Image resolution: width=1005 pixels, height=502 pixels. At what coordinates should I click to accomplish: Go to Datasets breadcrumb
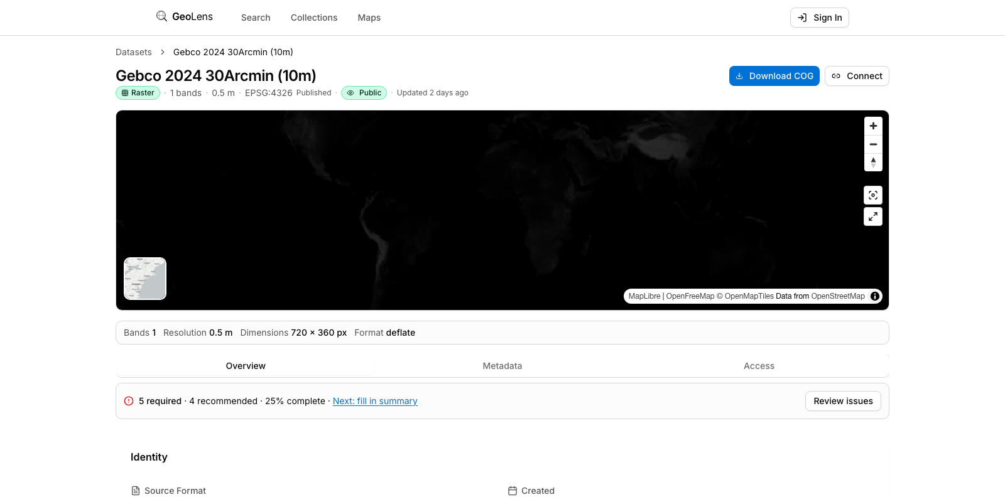click(134, 52)
